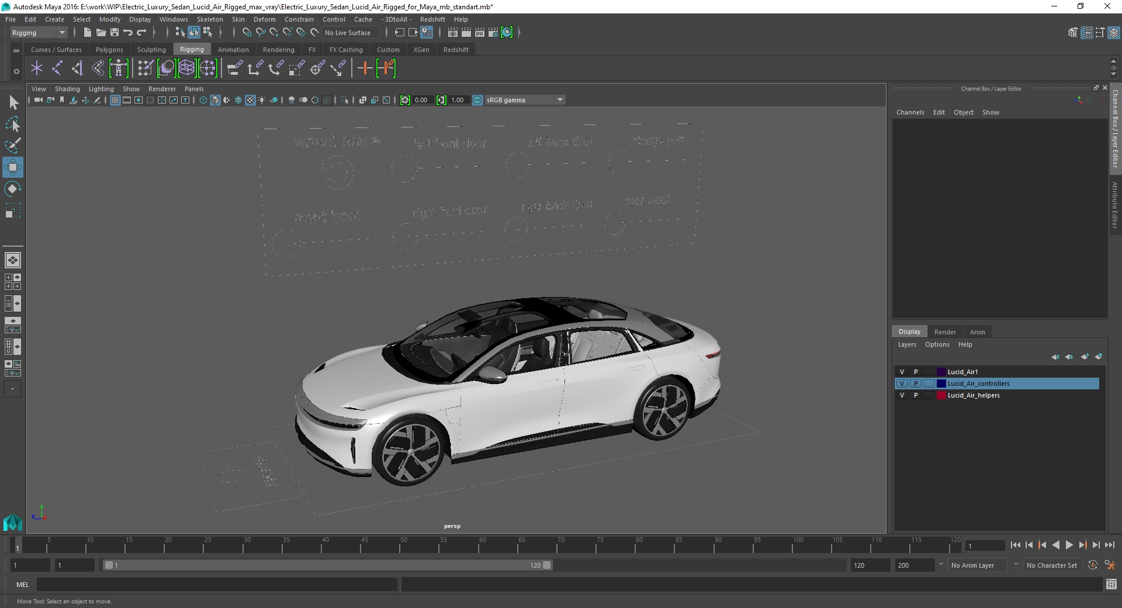Start IPR render

click(x=480, y=33)
